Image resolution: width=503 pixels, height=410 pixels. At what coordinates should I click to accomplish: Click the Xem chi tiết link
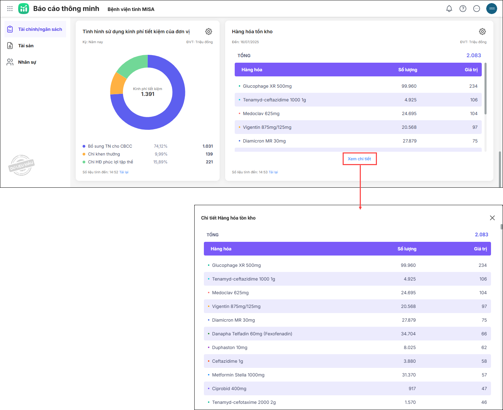pos(359,159)
